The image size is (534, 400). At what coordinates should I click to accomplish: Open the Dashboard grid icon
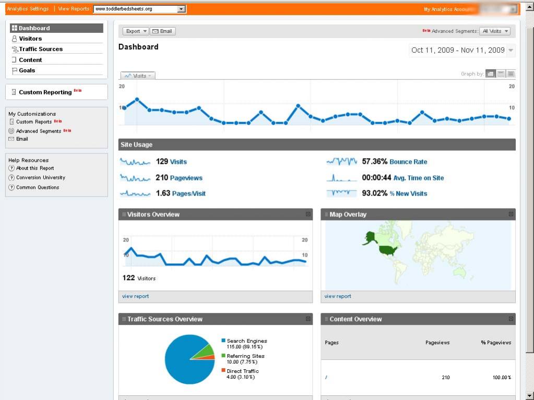[14, 28]
